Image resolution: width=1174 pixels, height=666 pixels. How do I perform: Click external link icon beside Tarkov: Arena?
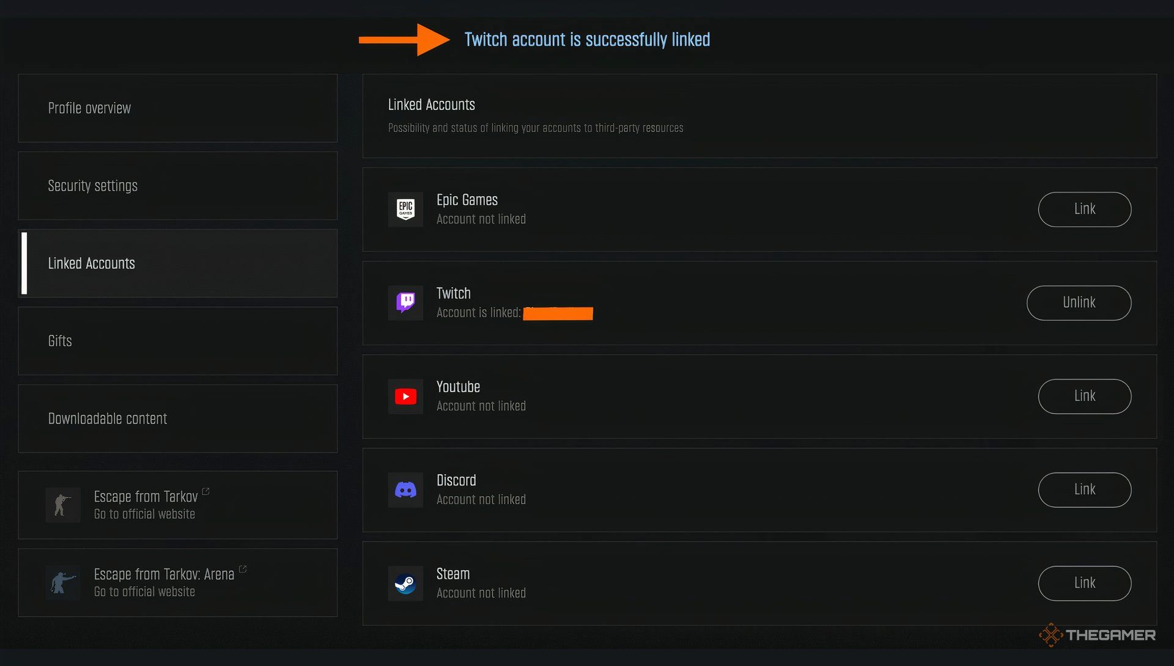click(243, 569)
